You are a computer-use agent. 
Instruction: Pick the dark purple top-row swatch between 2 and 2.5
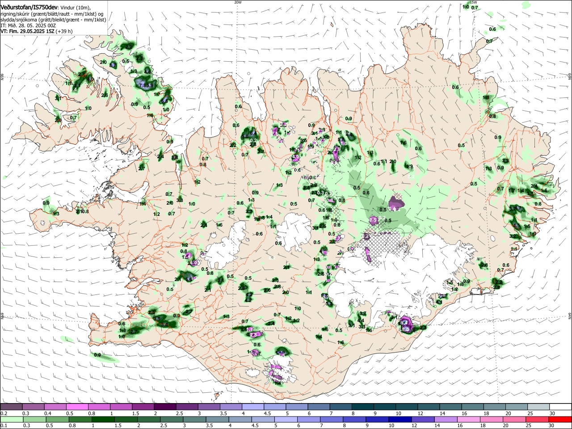point(165,407)
